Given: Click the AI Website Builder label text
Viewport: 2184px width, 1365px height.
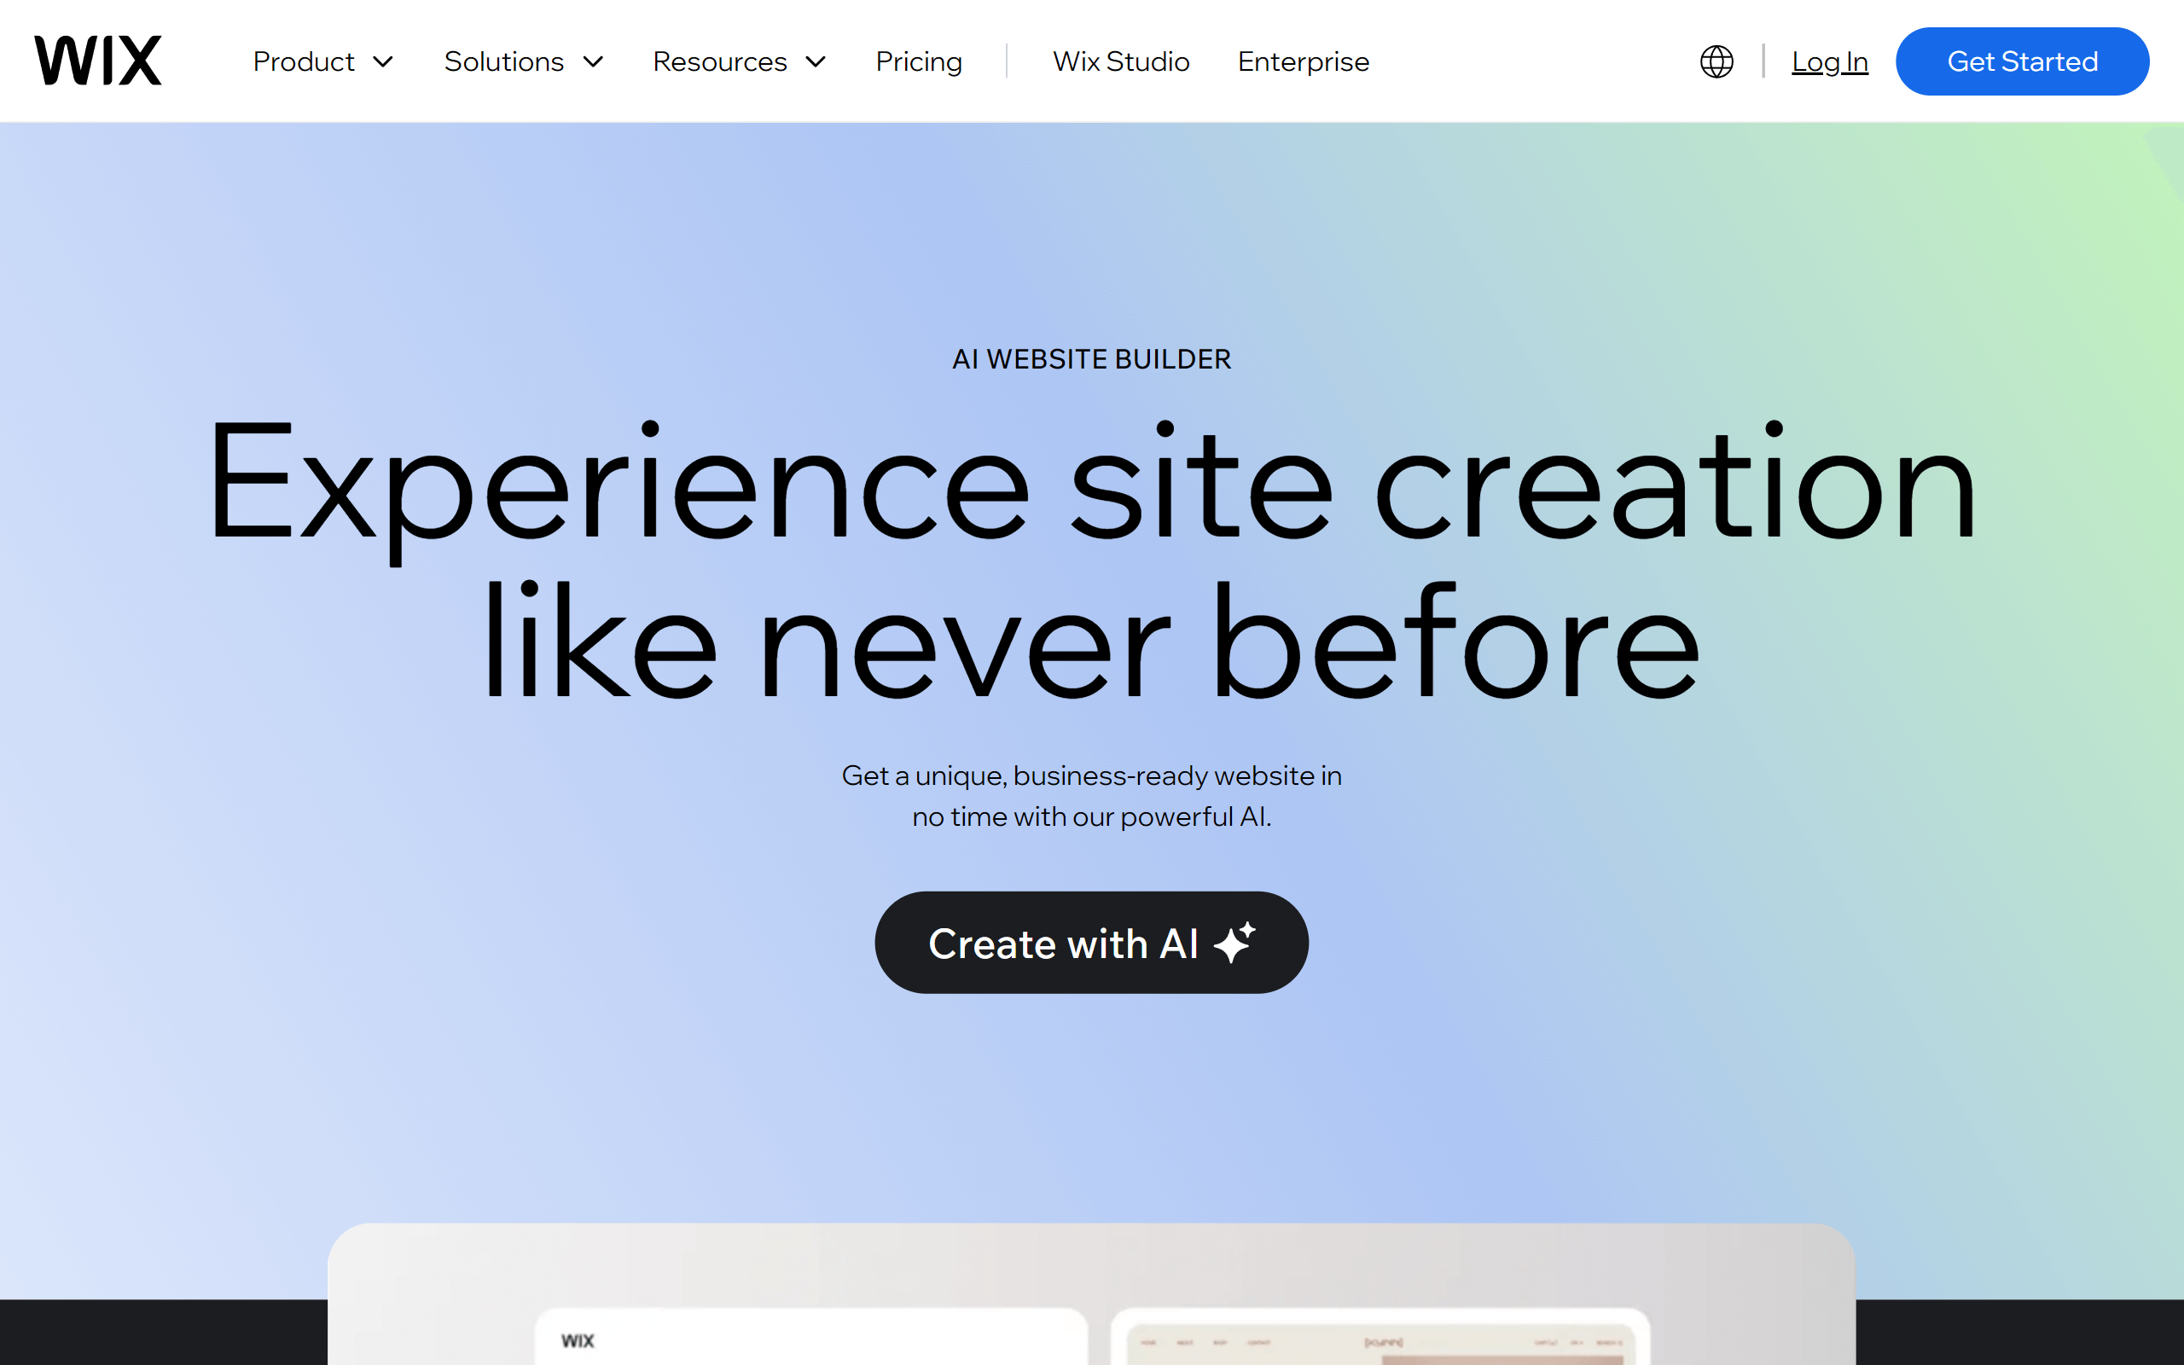Looking at the screenshot, I should click(1089, 358).
